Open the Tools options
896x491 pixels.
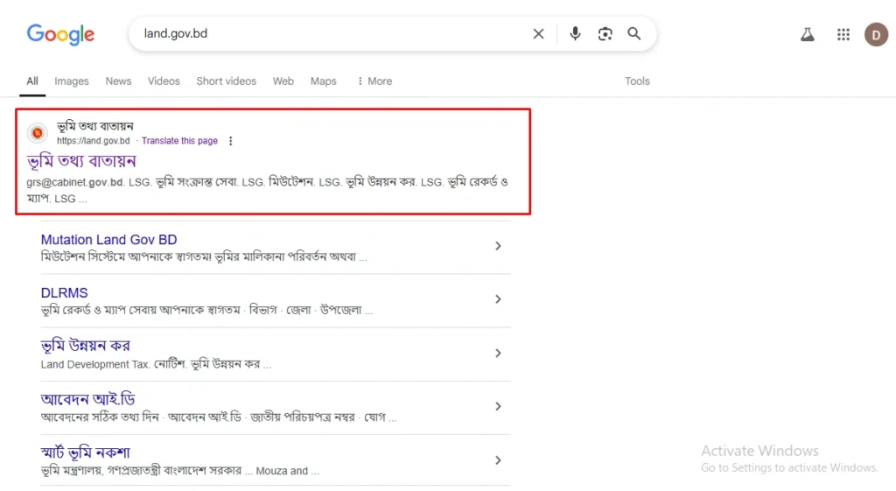(x=637, y=81)
